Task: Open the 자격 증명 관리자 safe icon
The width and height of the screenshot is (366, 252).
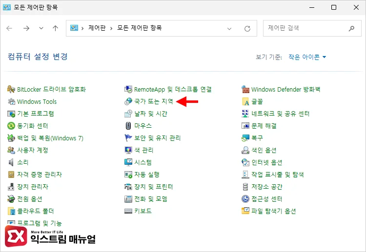Action: click(x=11, y=174)
